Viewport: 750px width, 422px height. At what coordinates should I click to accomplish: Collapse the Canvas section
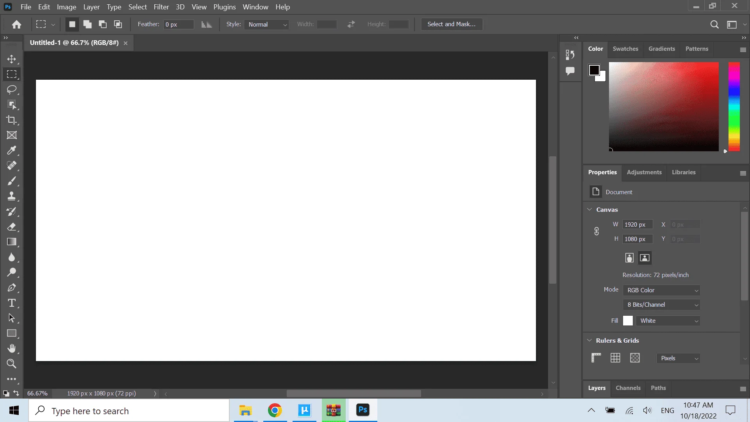click(589, 209)
